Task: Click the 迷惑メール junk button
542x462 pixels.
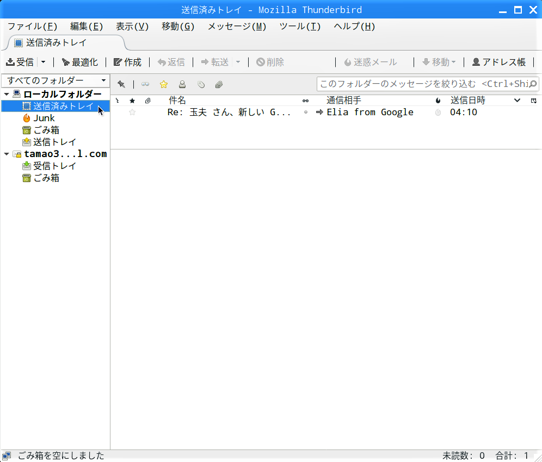Action: (371, 62)
